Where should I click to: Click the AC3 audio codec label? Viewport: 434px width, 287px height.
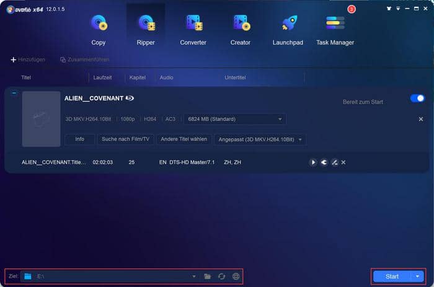tap(170, 119)
